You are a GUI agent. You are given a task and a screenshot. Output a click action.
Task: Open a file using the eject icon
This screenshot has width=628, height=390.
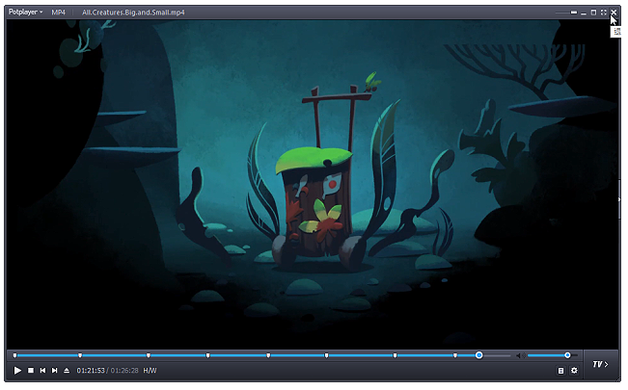click(x=67, y=371)
